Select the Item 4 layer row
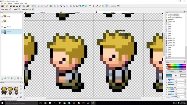 [x=12, y=17]
